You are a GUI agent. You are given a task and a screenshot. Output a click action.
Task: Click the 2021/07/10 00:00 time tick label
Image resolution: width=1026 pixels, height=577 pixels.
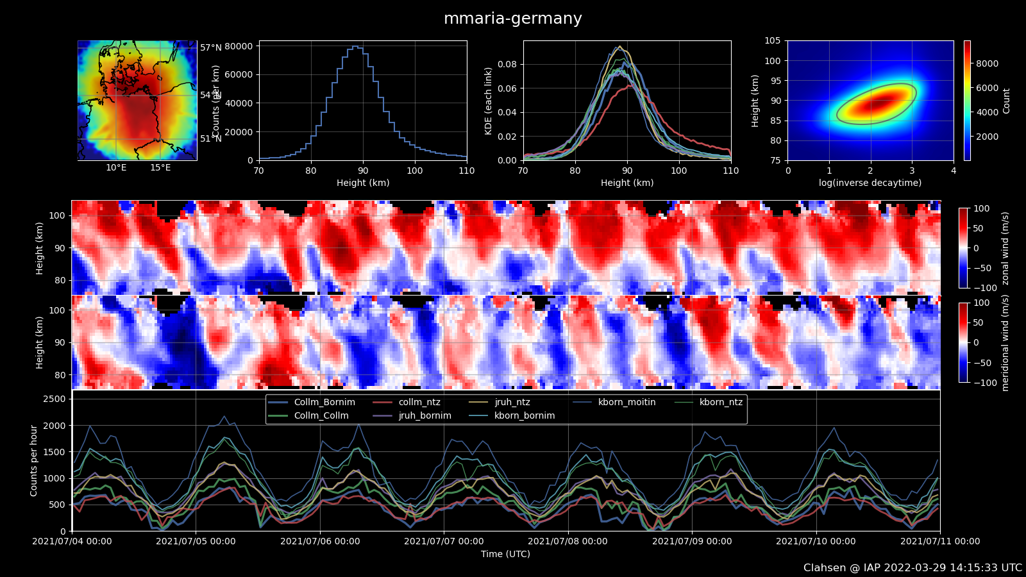click(816, 542)
